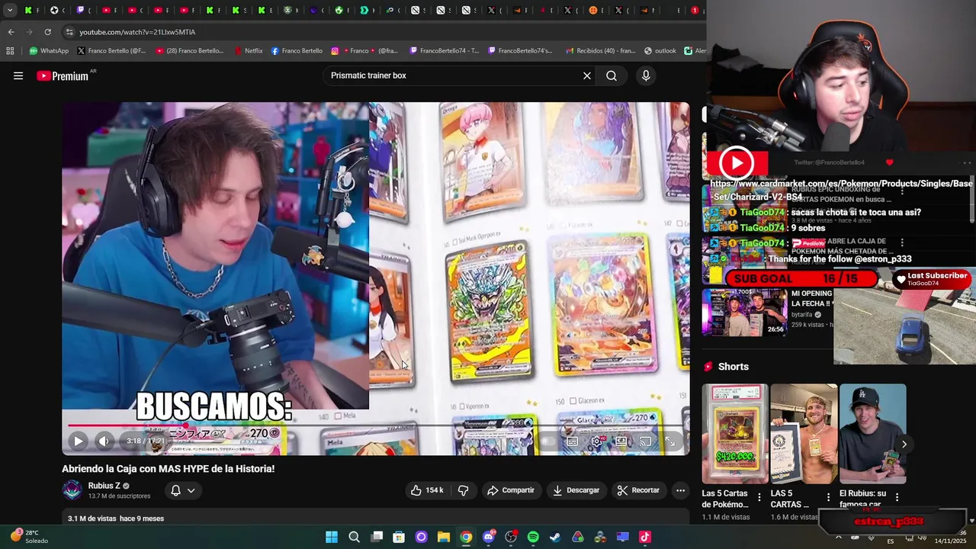Open the Recibidos (40) Gmail bookmark
This screenshot has height=549, width=976.
click(x=600, y=51)
